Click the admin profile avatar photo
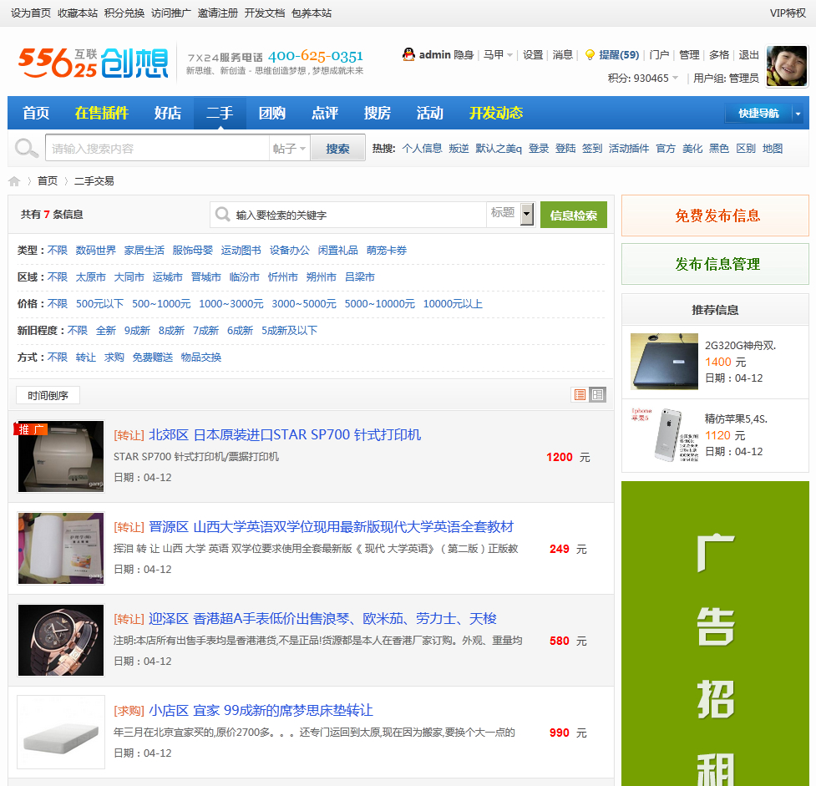 786,63
